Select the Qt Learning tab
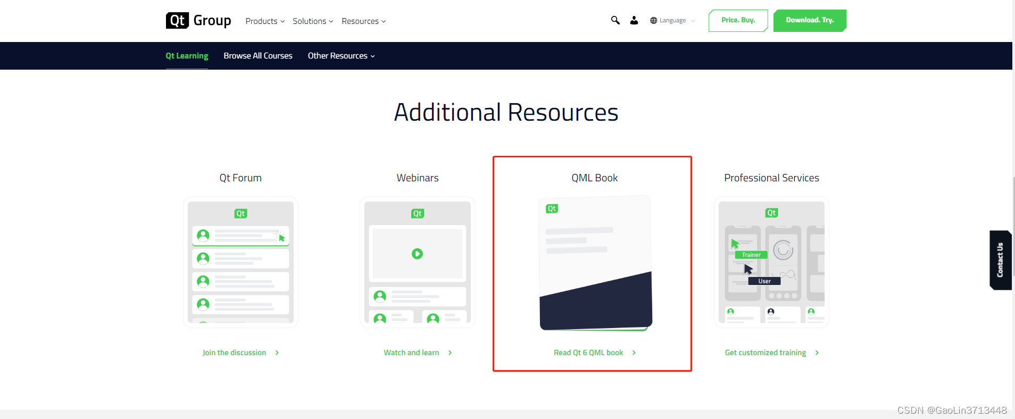1015x419 pixels. (187, 56)
